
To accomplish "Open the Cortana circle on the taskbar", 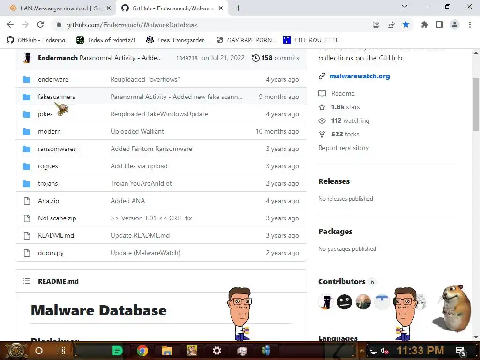I will 39,351.
